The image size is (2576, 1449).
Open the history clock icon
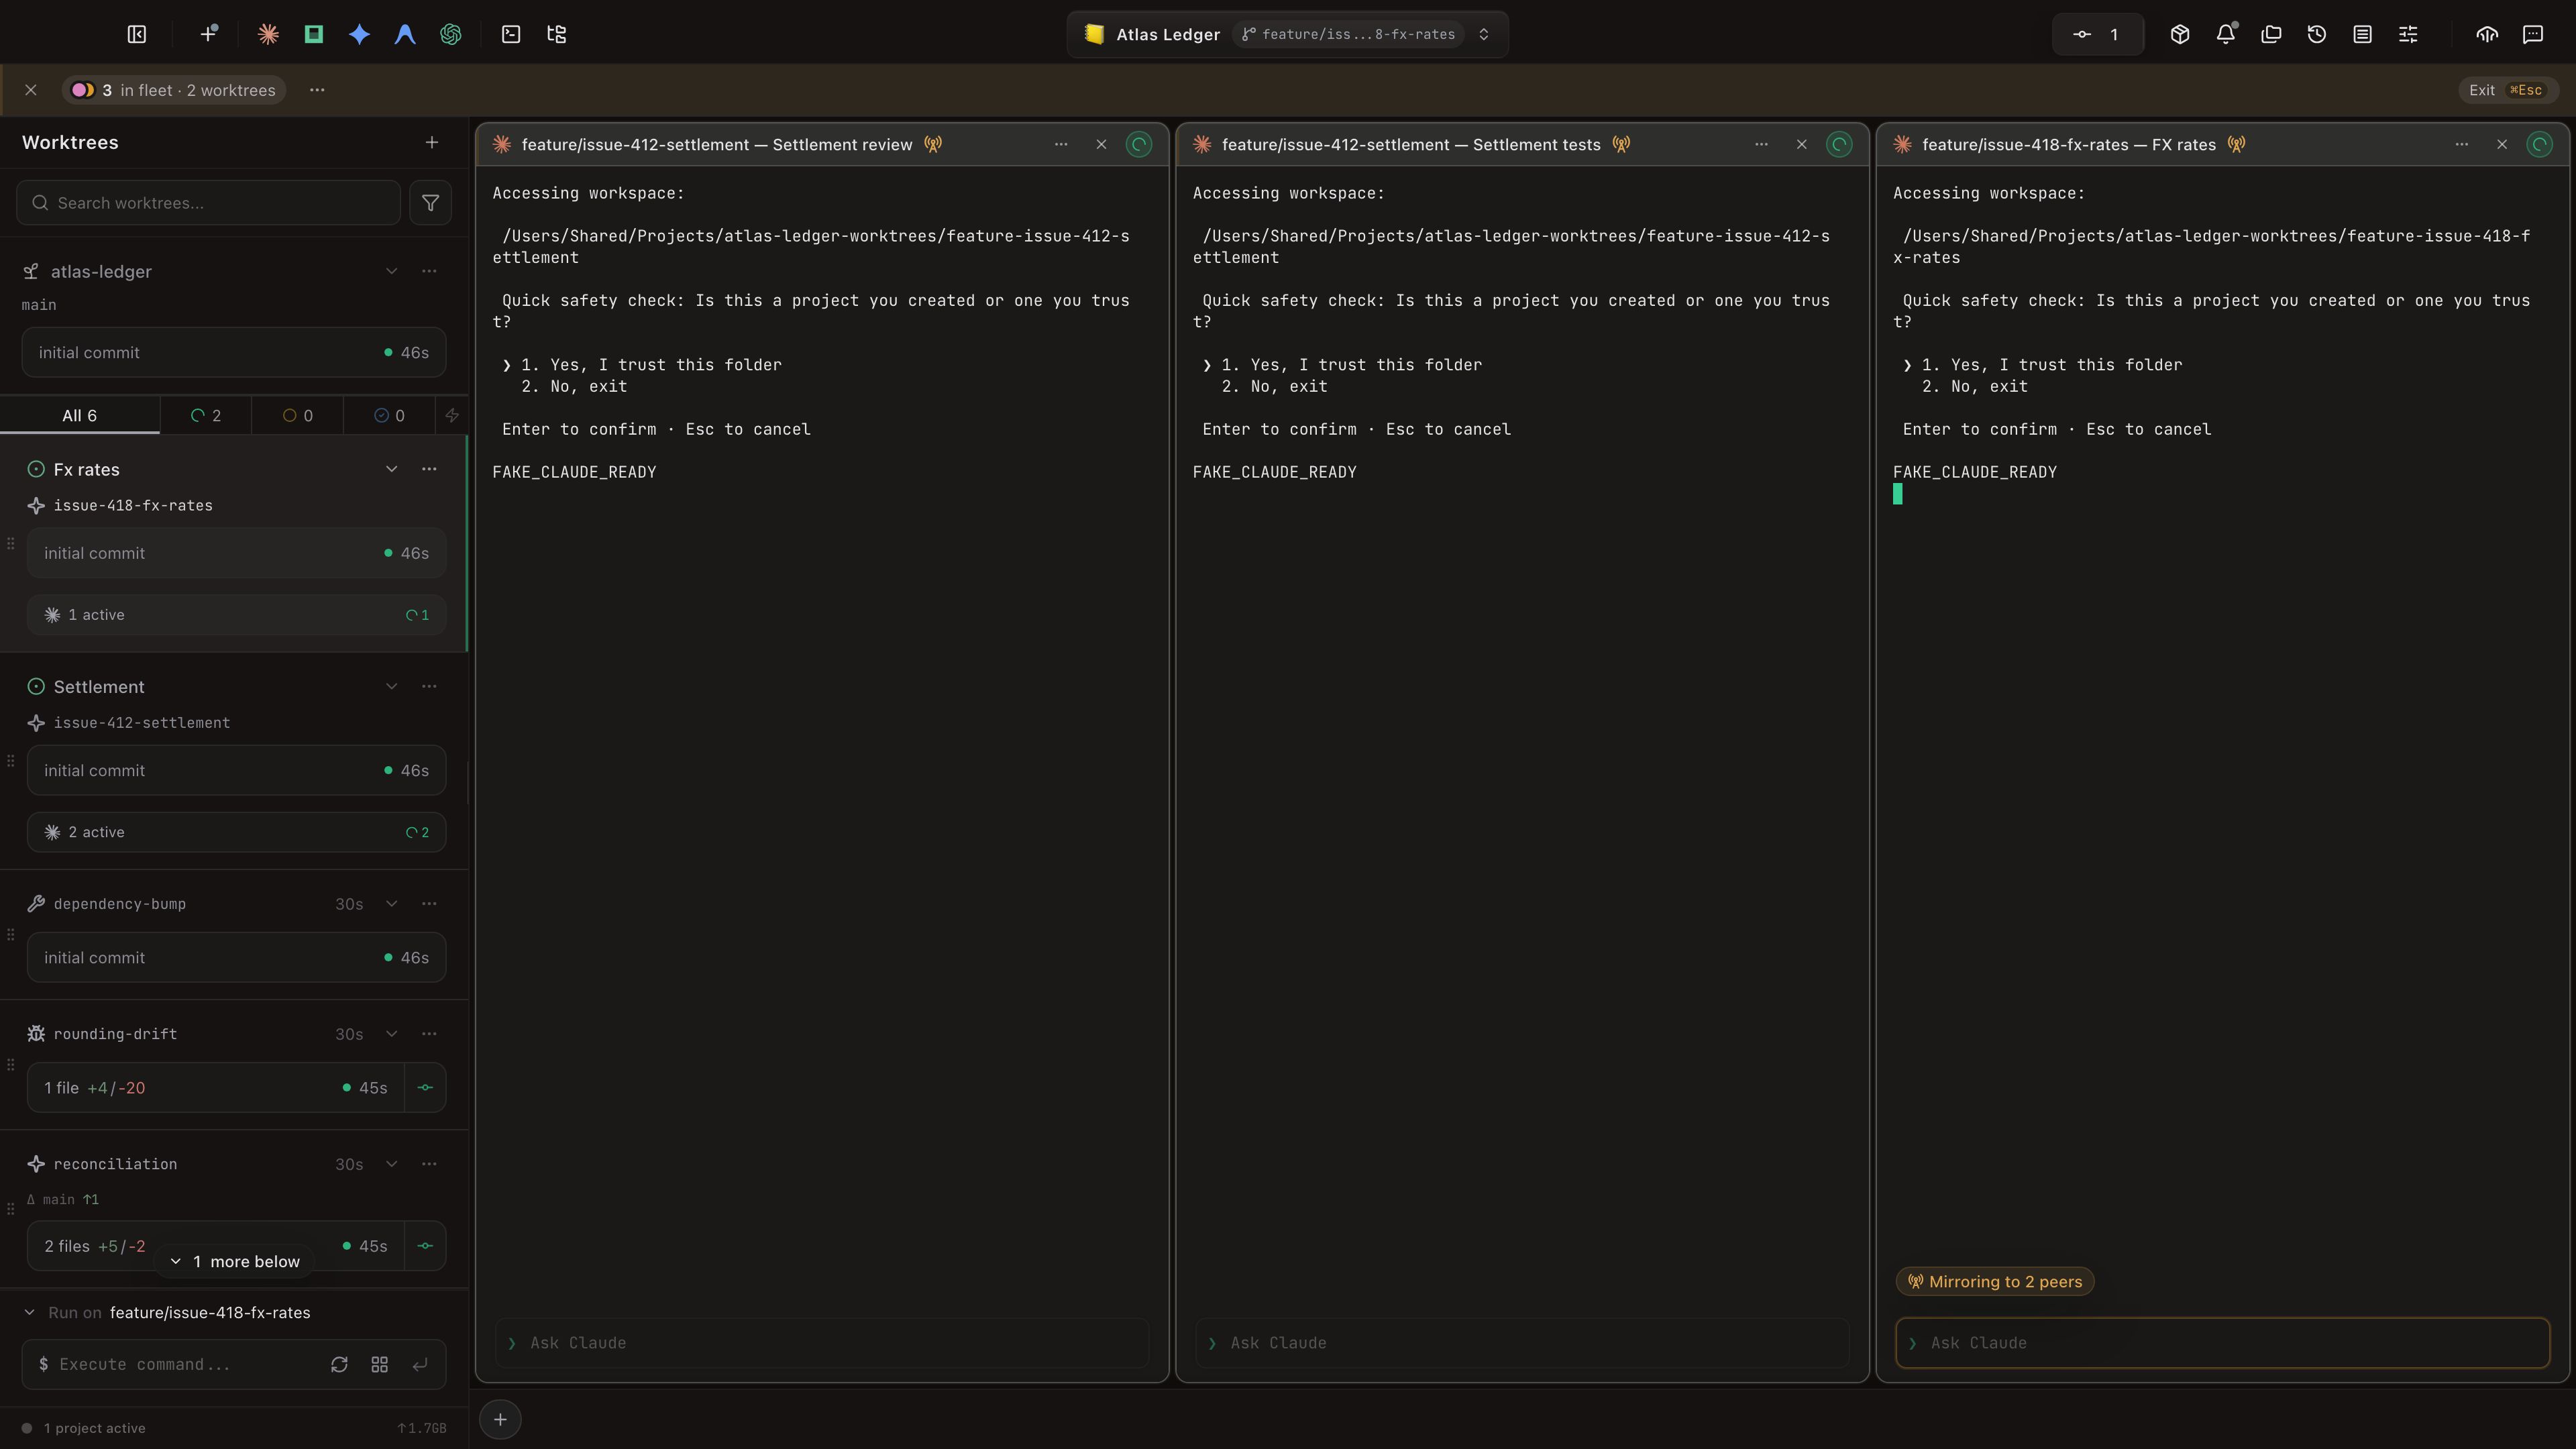(x=2317, y=34)
